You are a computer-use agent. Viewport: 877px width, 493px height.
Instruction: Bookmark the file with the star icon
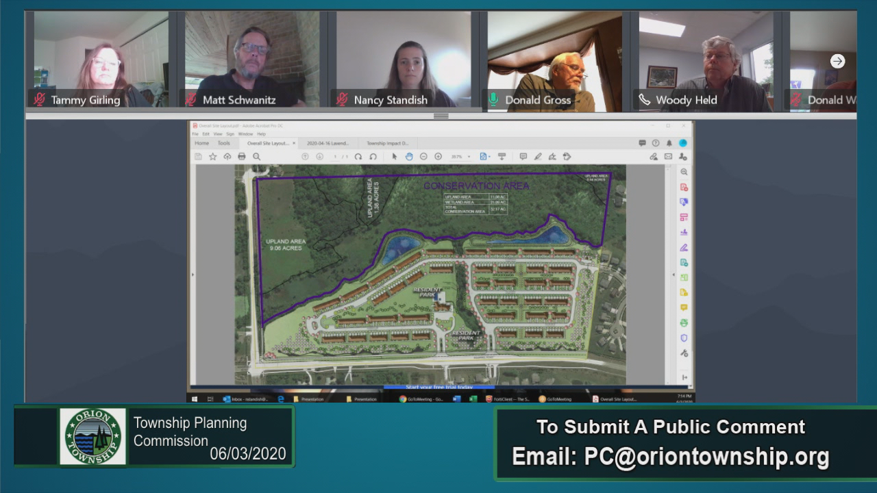click(x=213, y=157)
